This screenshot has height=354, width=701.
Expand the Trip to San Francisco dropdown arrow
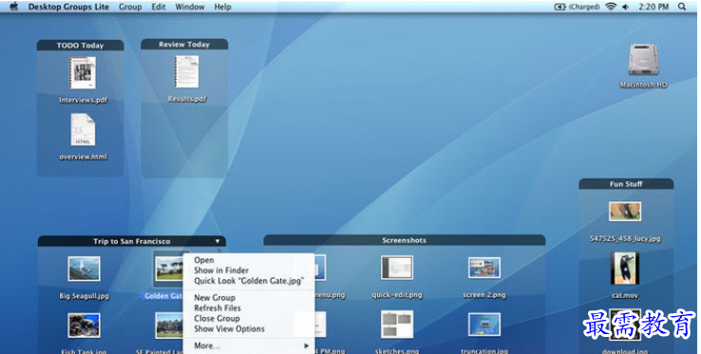(218, 241)
